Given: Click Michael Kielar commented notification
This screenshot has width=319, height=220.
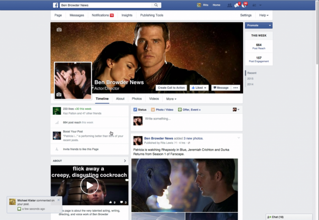Looking at the screenshot, I should click(x=34, y=204).
